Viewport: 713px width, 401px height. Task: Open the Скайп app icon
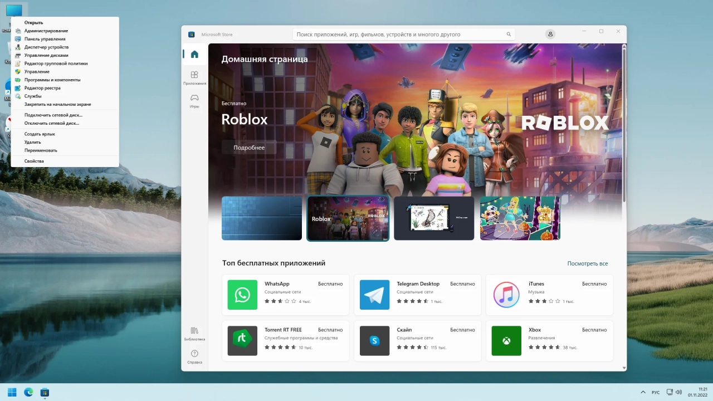(374, 341)
